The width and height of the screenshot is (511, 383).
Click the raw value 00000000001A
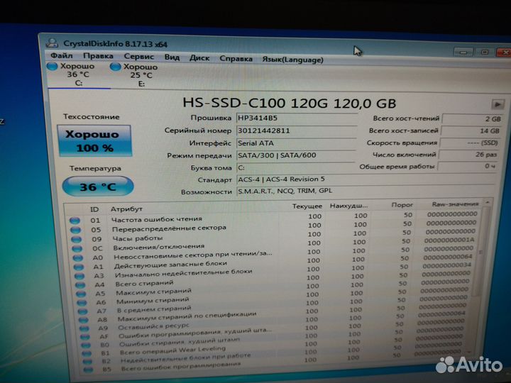(x=449, y=240)
